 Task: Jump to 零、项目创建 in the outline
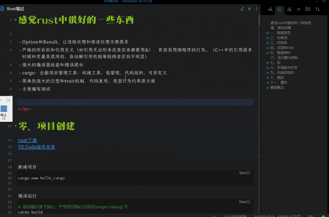tap(281, 28)
